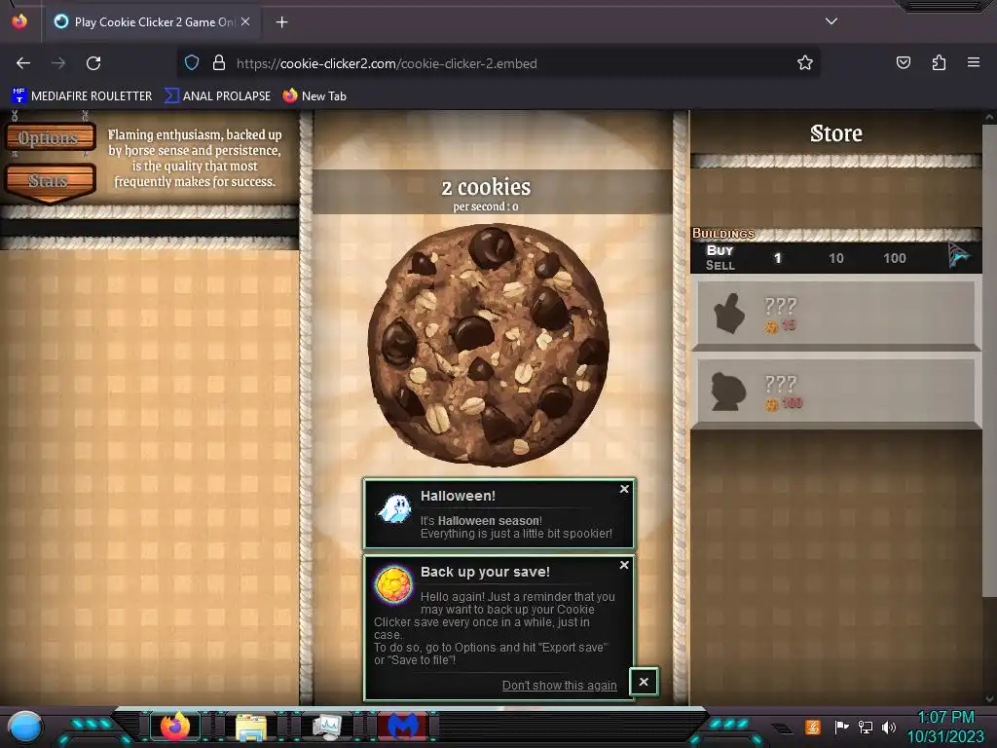Click the blue arrow icon in Buildings bar

[958, 255]
